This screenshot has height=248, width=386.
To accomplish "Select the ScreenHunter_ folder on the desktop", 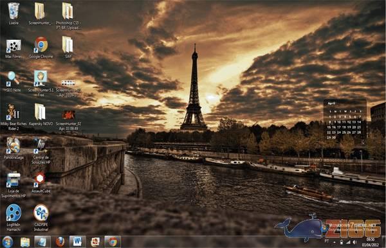I will coord(40,13).
